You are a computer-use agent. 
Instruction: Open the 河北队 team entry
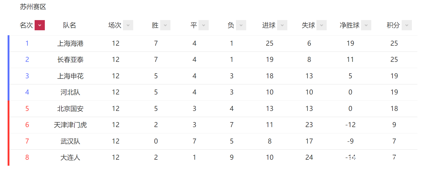[70, 92]
